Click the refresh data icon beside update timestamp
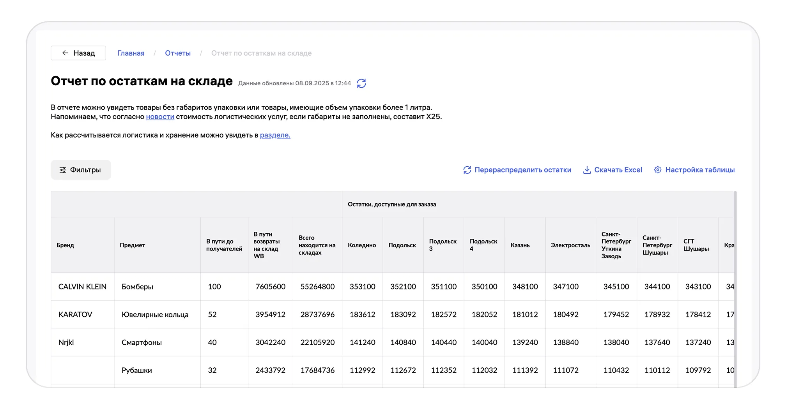The width and height of the screenshot is (786, 409). (x=361, y=83)
